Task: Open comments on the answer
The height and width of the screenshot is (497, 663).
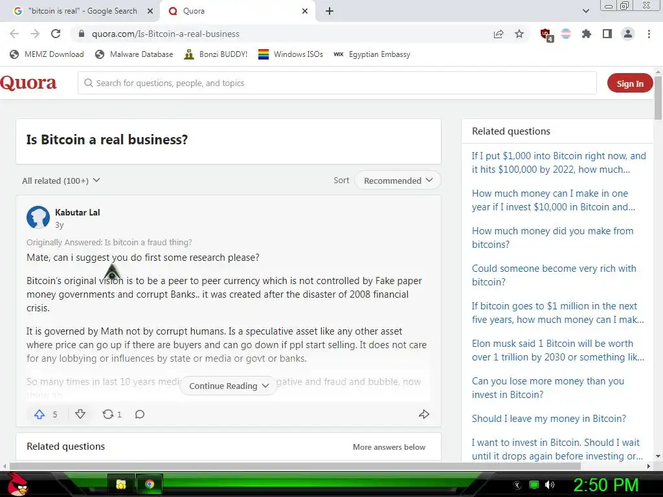Action: coord(140,414)
